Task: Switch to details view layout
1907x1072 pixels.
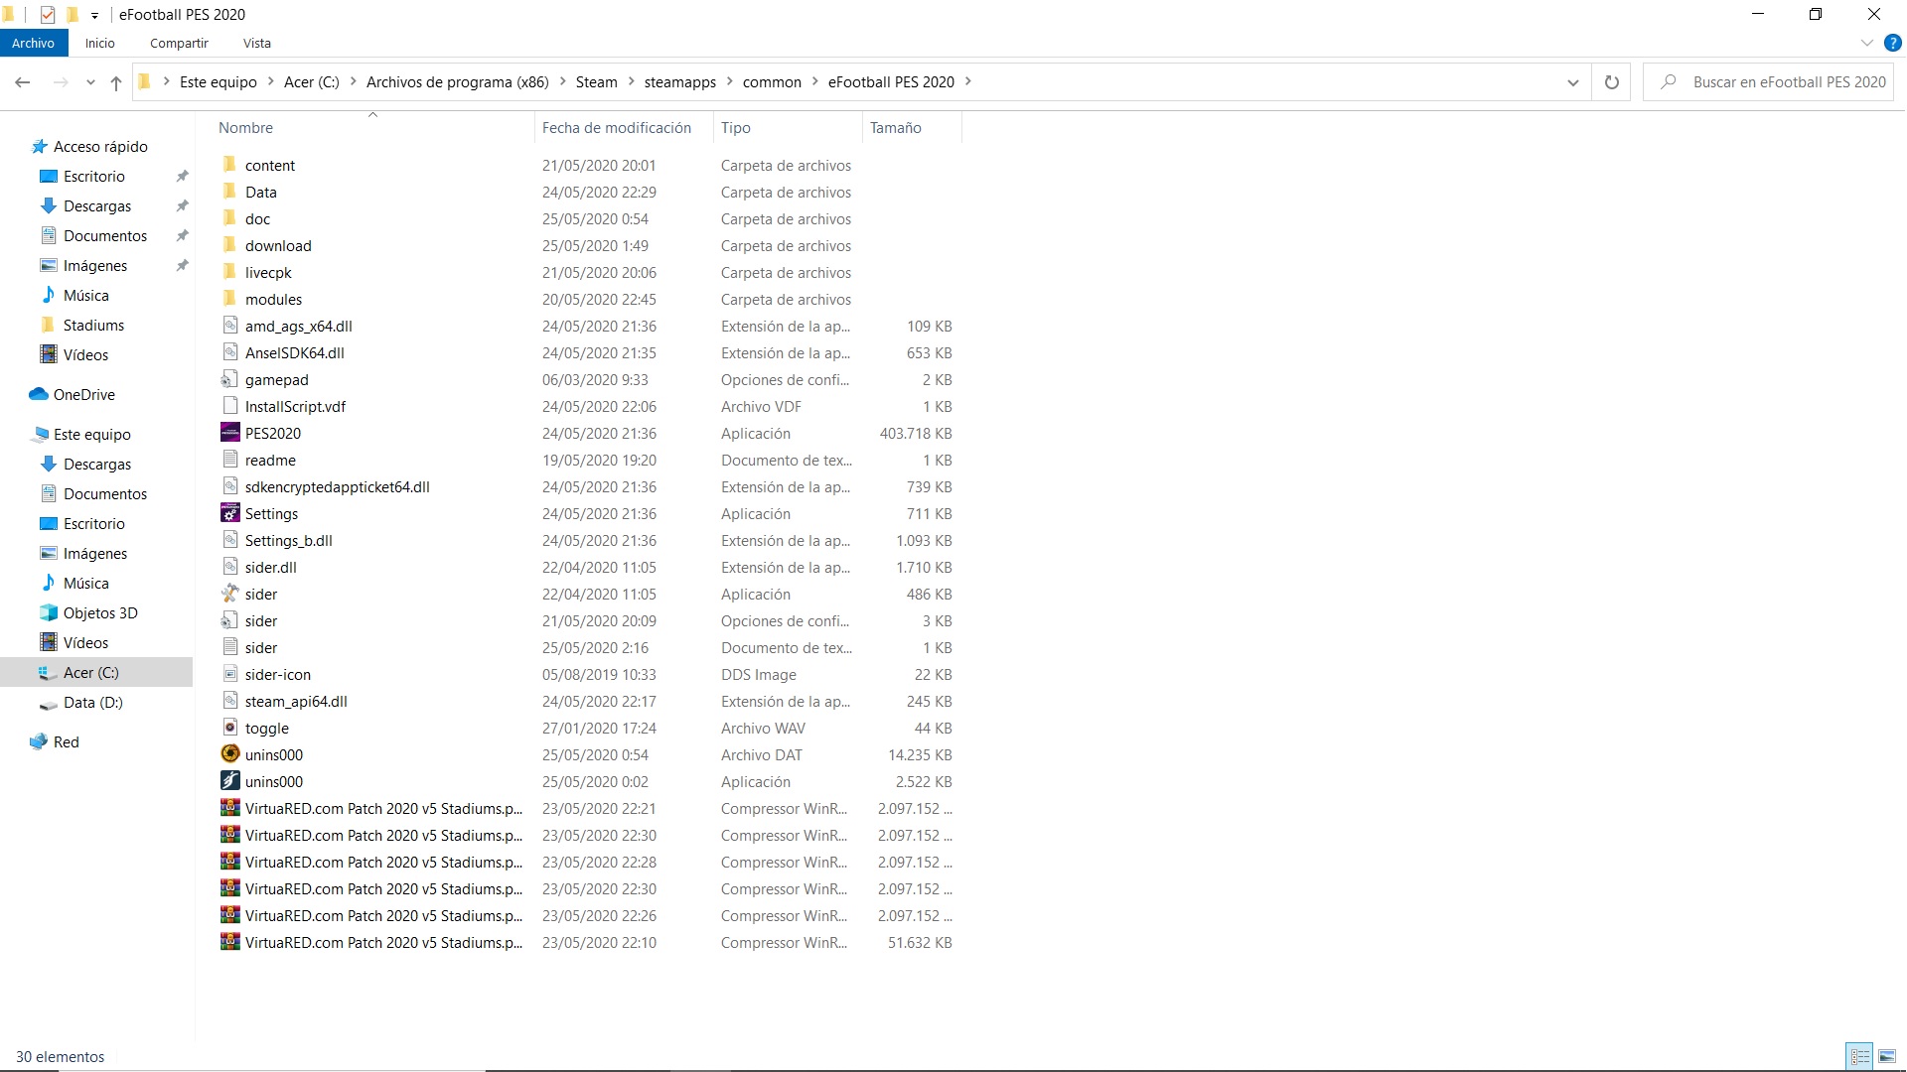Action: click(1860, 1057)
